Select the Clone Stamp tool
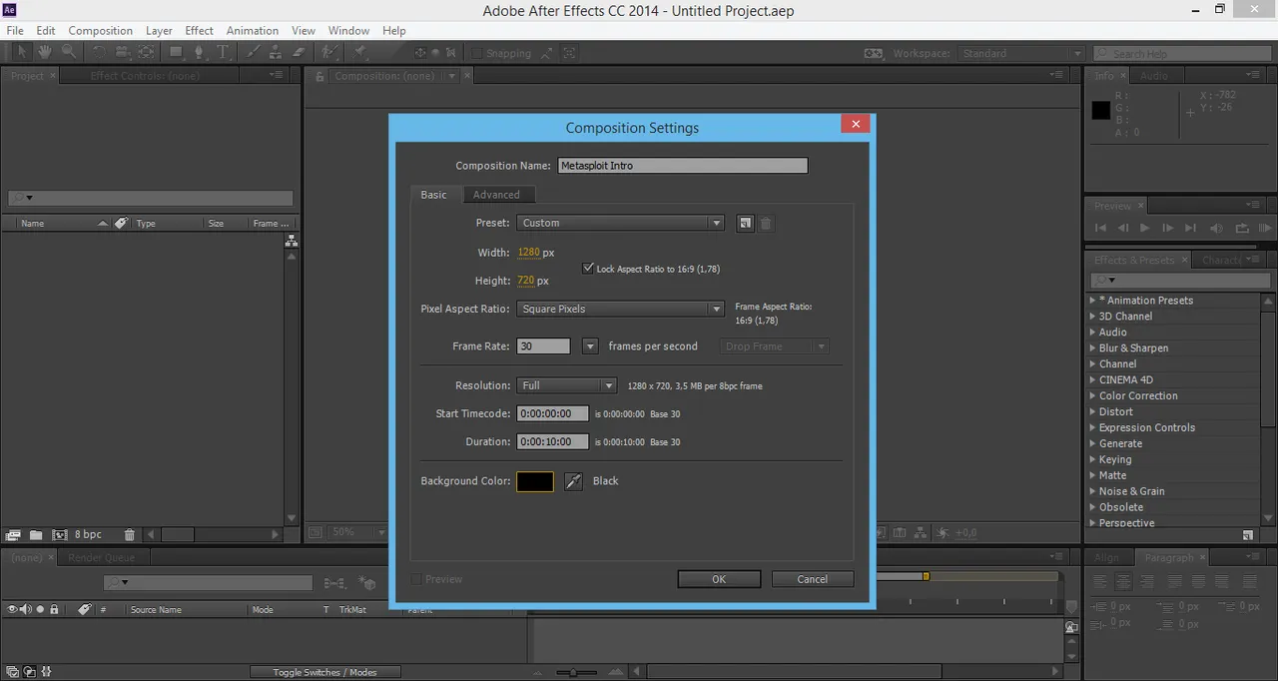This screenshot has width=1278, height=681. [277, 52]
